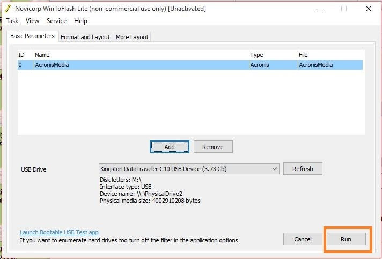382x259 pixels.
Task: Open the Task menu
Action: 12,21
